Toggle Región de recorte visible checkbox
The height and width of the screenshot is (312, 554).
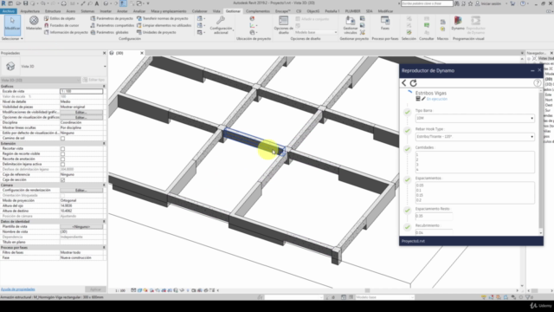point(62,154)
